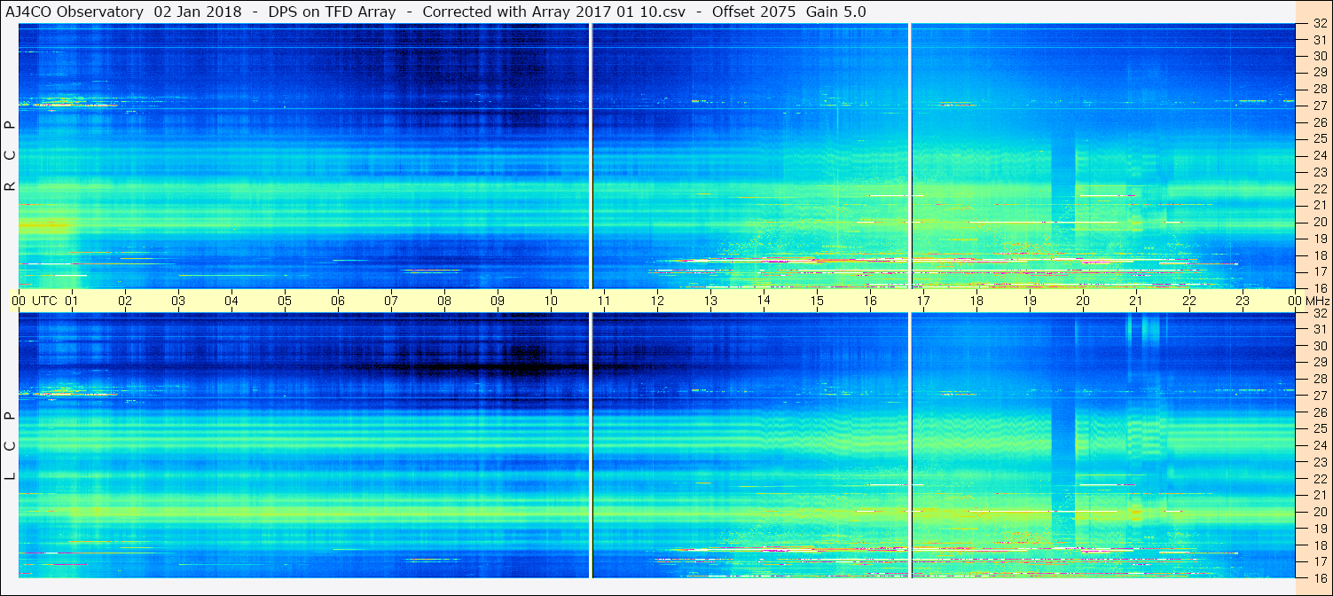Click the 31 MHz label on LCP scale

pos(1320,329)
